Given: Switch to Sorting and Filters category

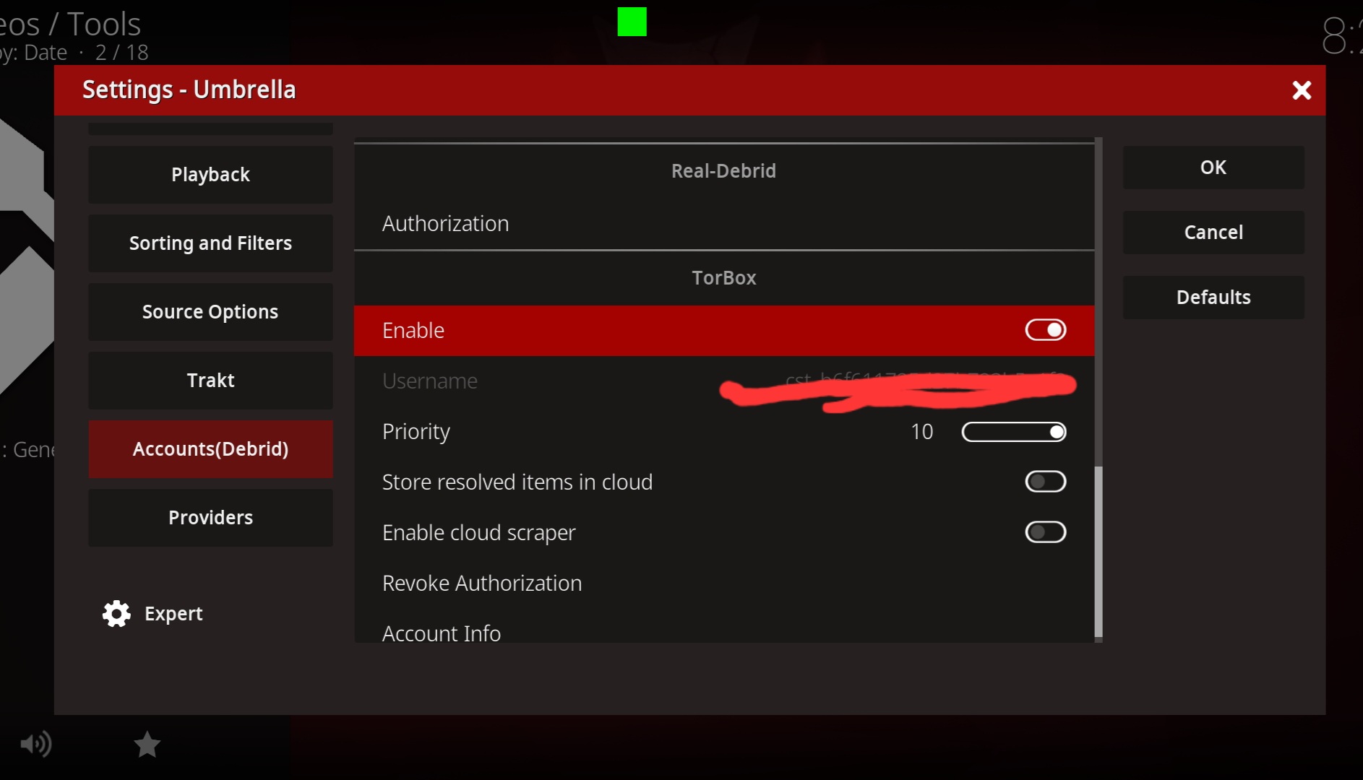Looking at the screenshot, I should click(210, 243).
